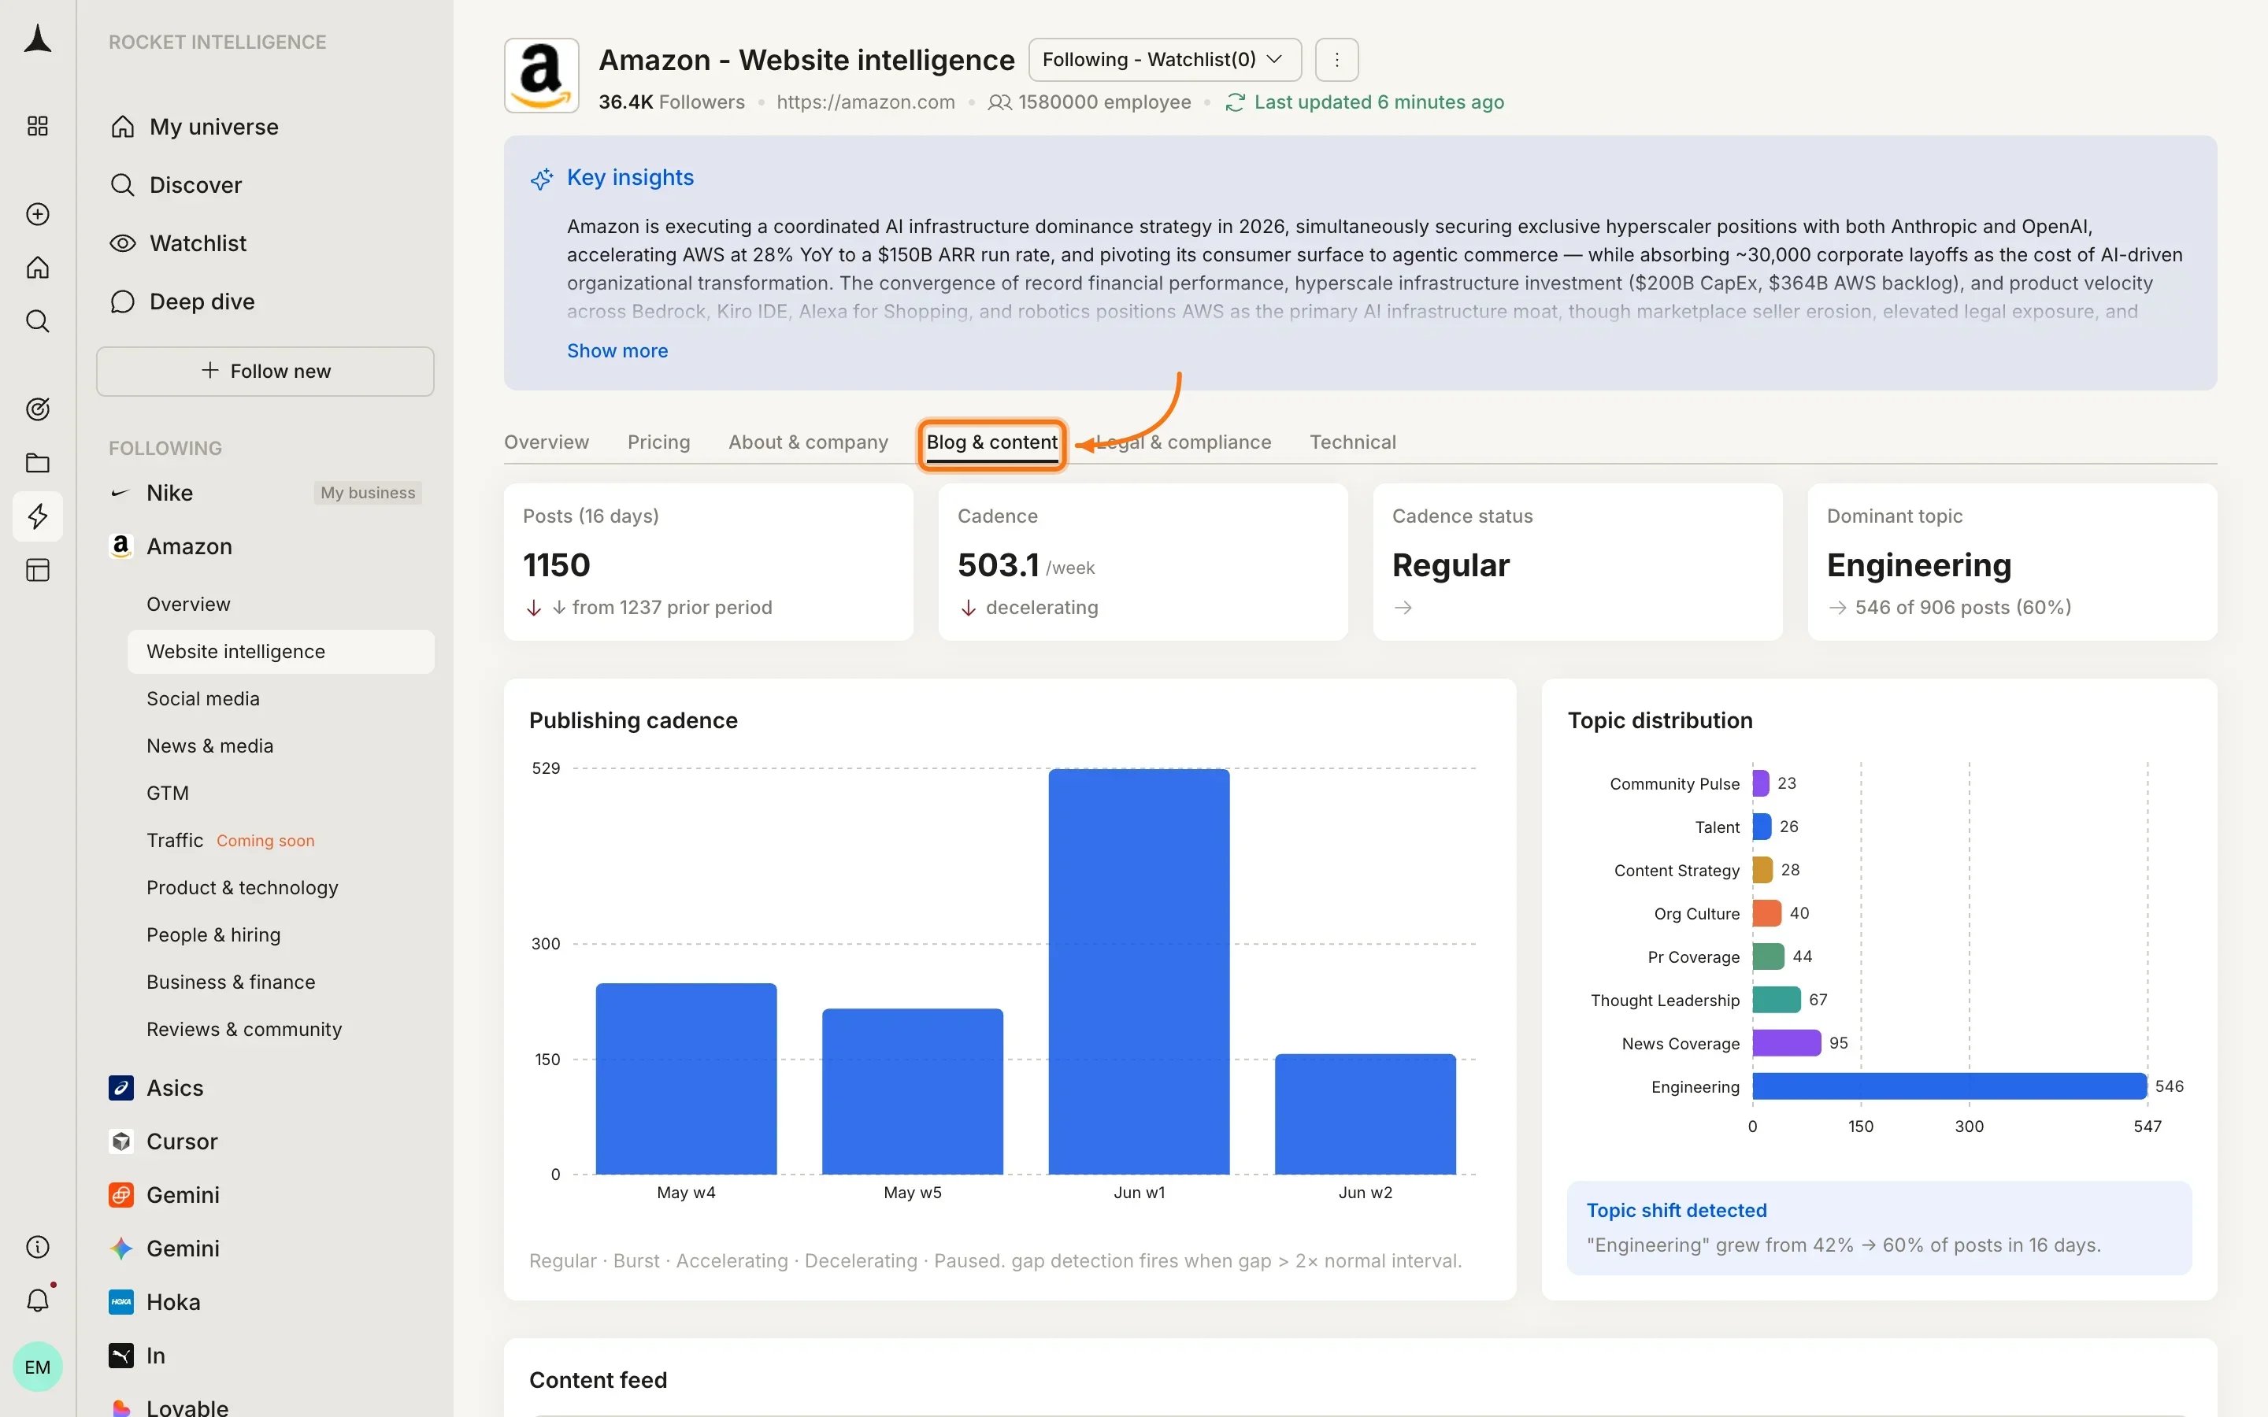The height and width of the screenshot is (1417, 2268).
Task: Open the notifications bell icon
Action: coord(38,1300)
